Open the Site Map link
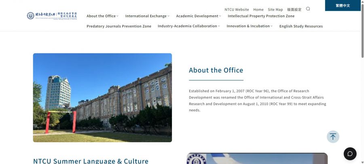364x164 pixels. click(x=275, y=9)
